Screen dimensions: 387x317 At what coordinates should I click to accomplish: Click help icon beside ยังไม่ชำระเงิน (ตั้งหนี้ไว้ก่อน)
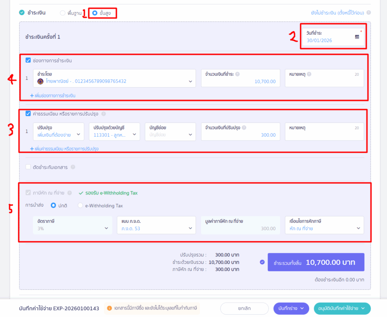coord(368,13)
